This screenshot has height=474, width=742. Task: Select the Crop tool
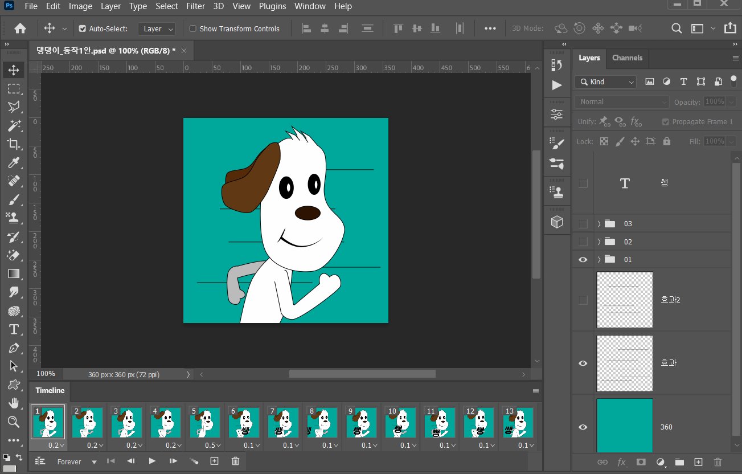tap(14, 144)
